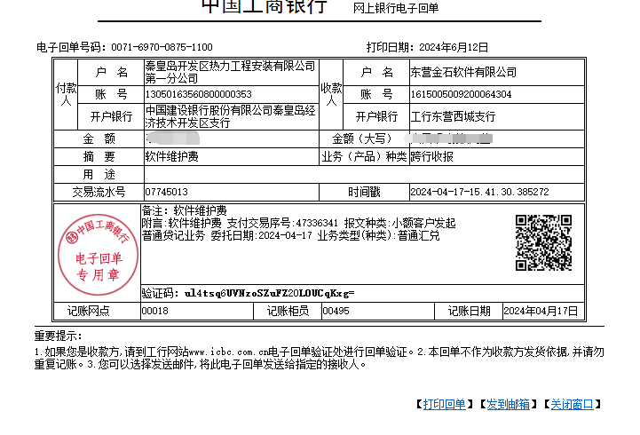Click the 发到邮箱 link
Image resolution: width=640 pixels, height=435 pixels.
pos(508,405)
